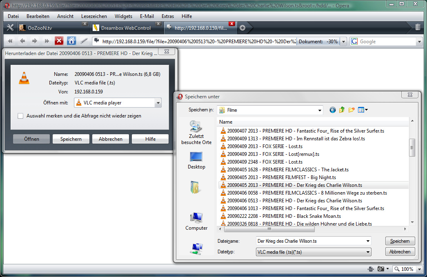Select Desktop in the places bar
Viewport: 427px width, 277px height.
(196, 160)
